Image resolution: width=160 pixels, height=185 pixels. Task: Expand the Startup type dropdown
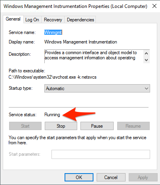(97, 89)
